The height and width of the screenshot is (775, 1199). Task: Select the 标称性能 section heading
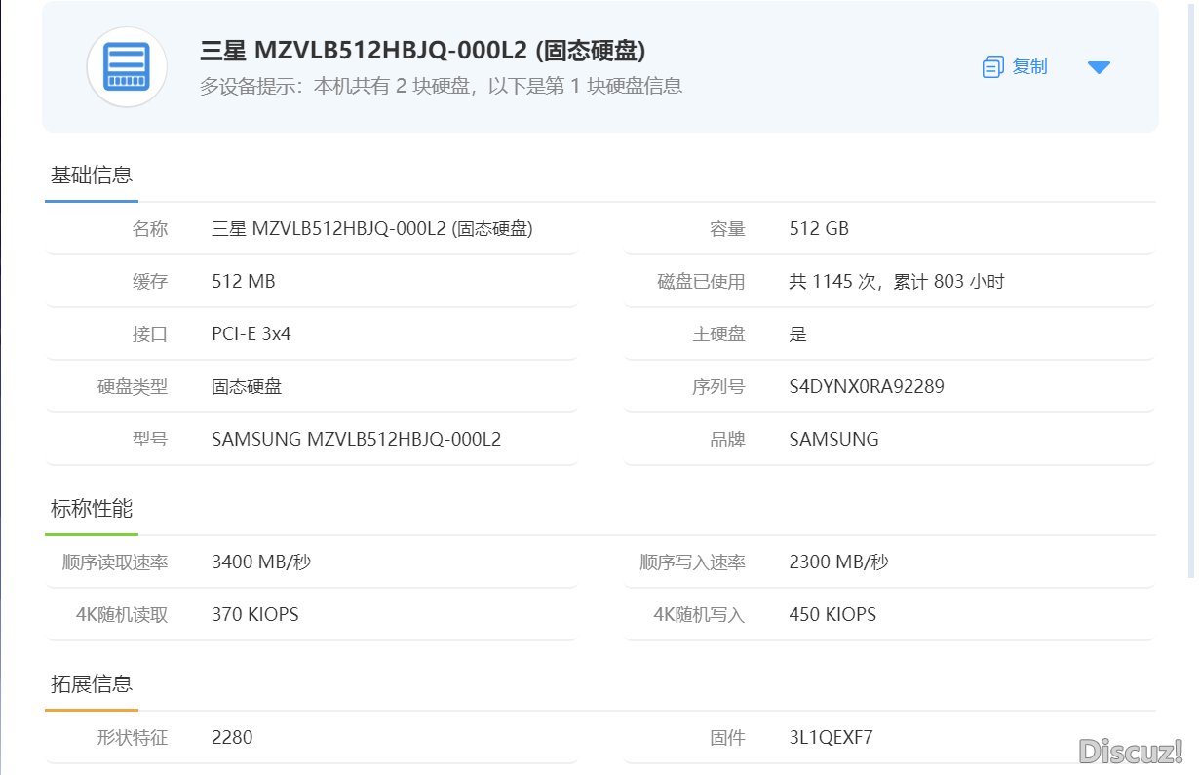pos(92,509)
